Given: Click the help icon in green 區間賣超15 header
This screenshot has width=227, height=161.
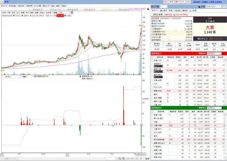Looking at the screenshot, I should click(x=197, y=108).
